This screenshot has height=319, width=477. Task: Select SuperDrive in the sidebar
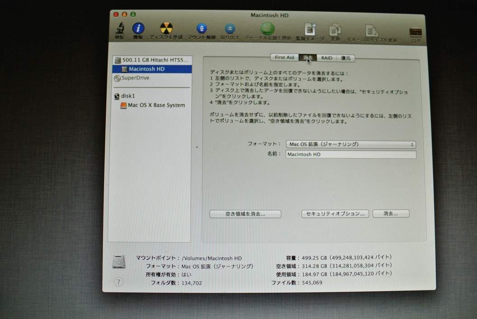click(152, 78)
